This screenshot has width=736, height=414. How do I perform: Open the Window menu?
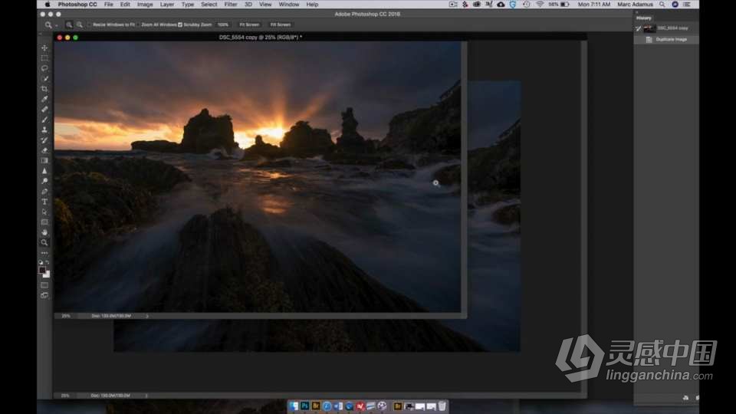289,5
